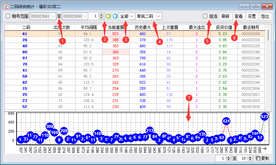Viewport: 276px width, 165px height.
Task: Sort by 投资价值 column header
Action: pyautogui.click(x=224, y=27)
